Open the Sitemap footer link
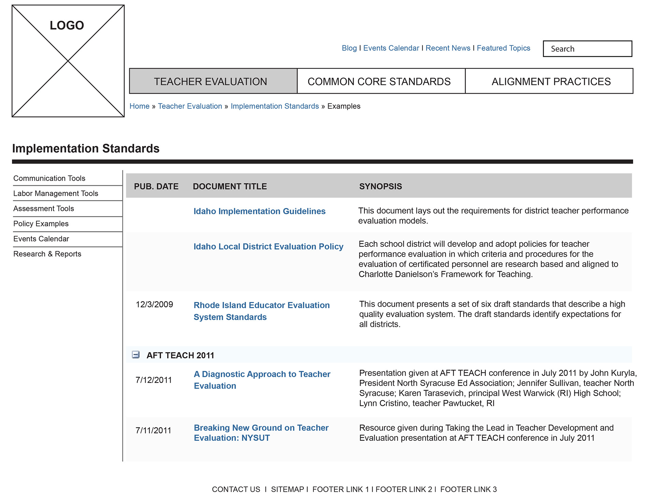Image resolution: width=655 pixels, height=496 pixels. pos(287,489)
